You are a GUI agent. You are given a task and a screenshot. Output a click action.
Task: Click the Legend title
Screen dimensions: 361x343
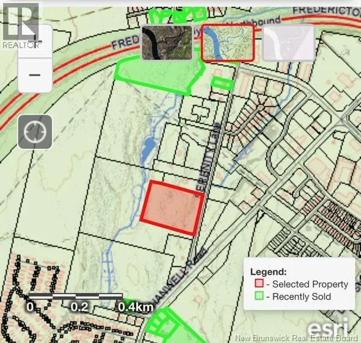tap(268, 272)
